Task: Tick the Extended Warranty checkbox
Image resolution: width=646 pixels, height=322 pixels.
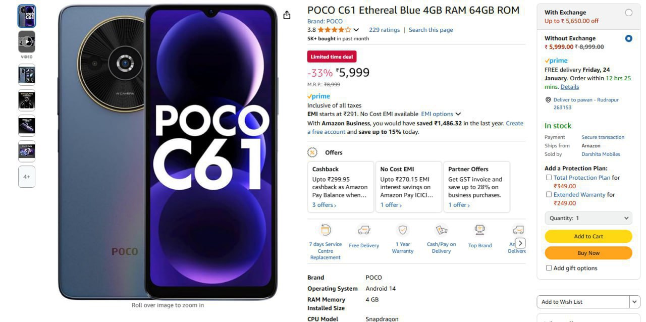Action: [549, 194]
